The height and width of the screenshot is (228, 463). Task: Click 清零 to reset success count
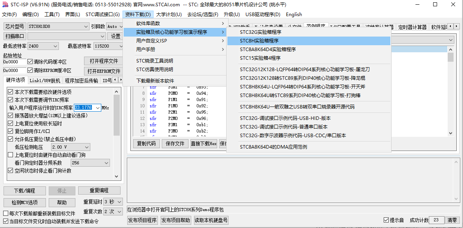point(452,220)
